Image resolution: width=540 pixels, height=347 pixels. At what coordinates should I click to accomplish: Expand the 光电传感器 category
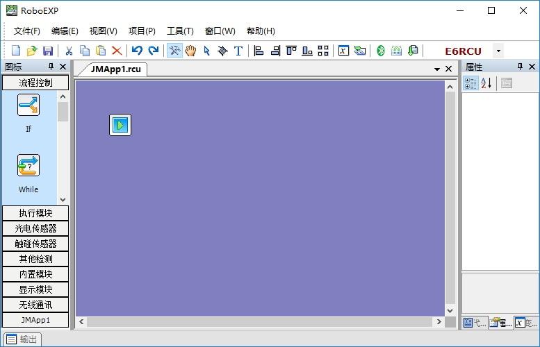[x=35, y=228]
